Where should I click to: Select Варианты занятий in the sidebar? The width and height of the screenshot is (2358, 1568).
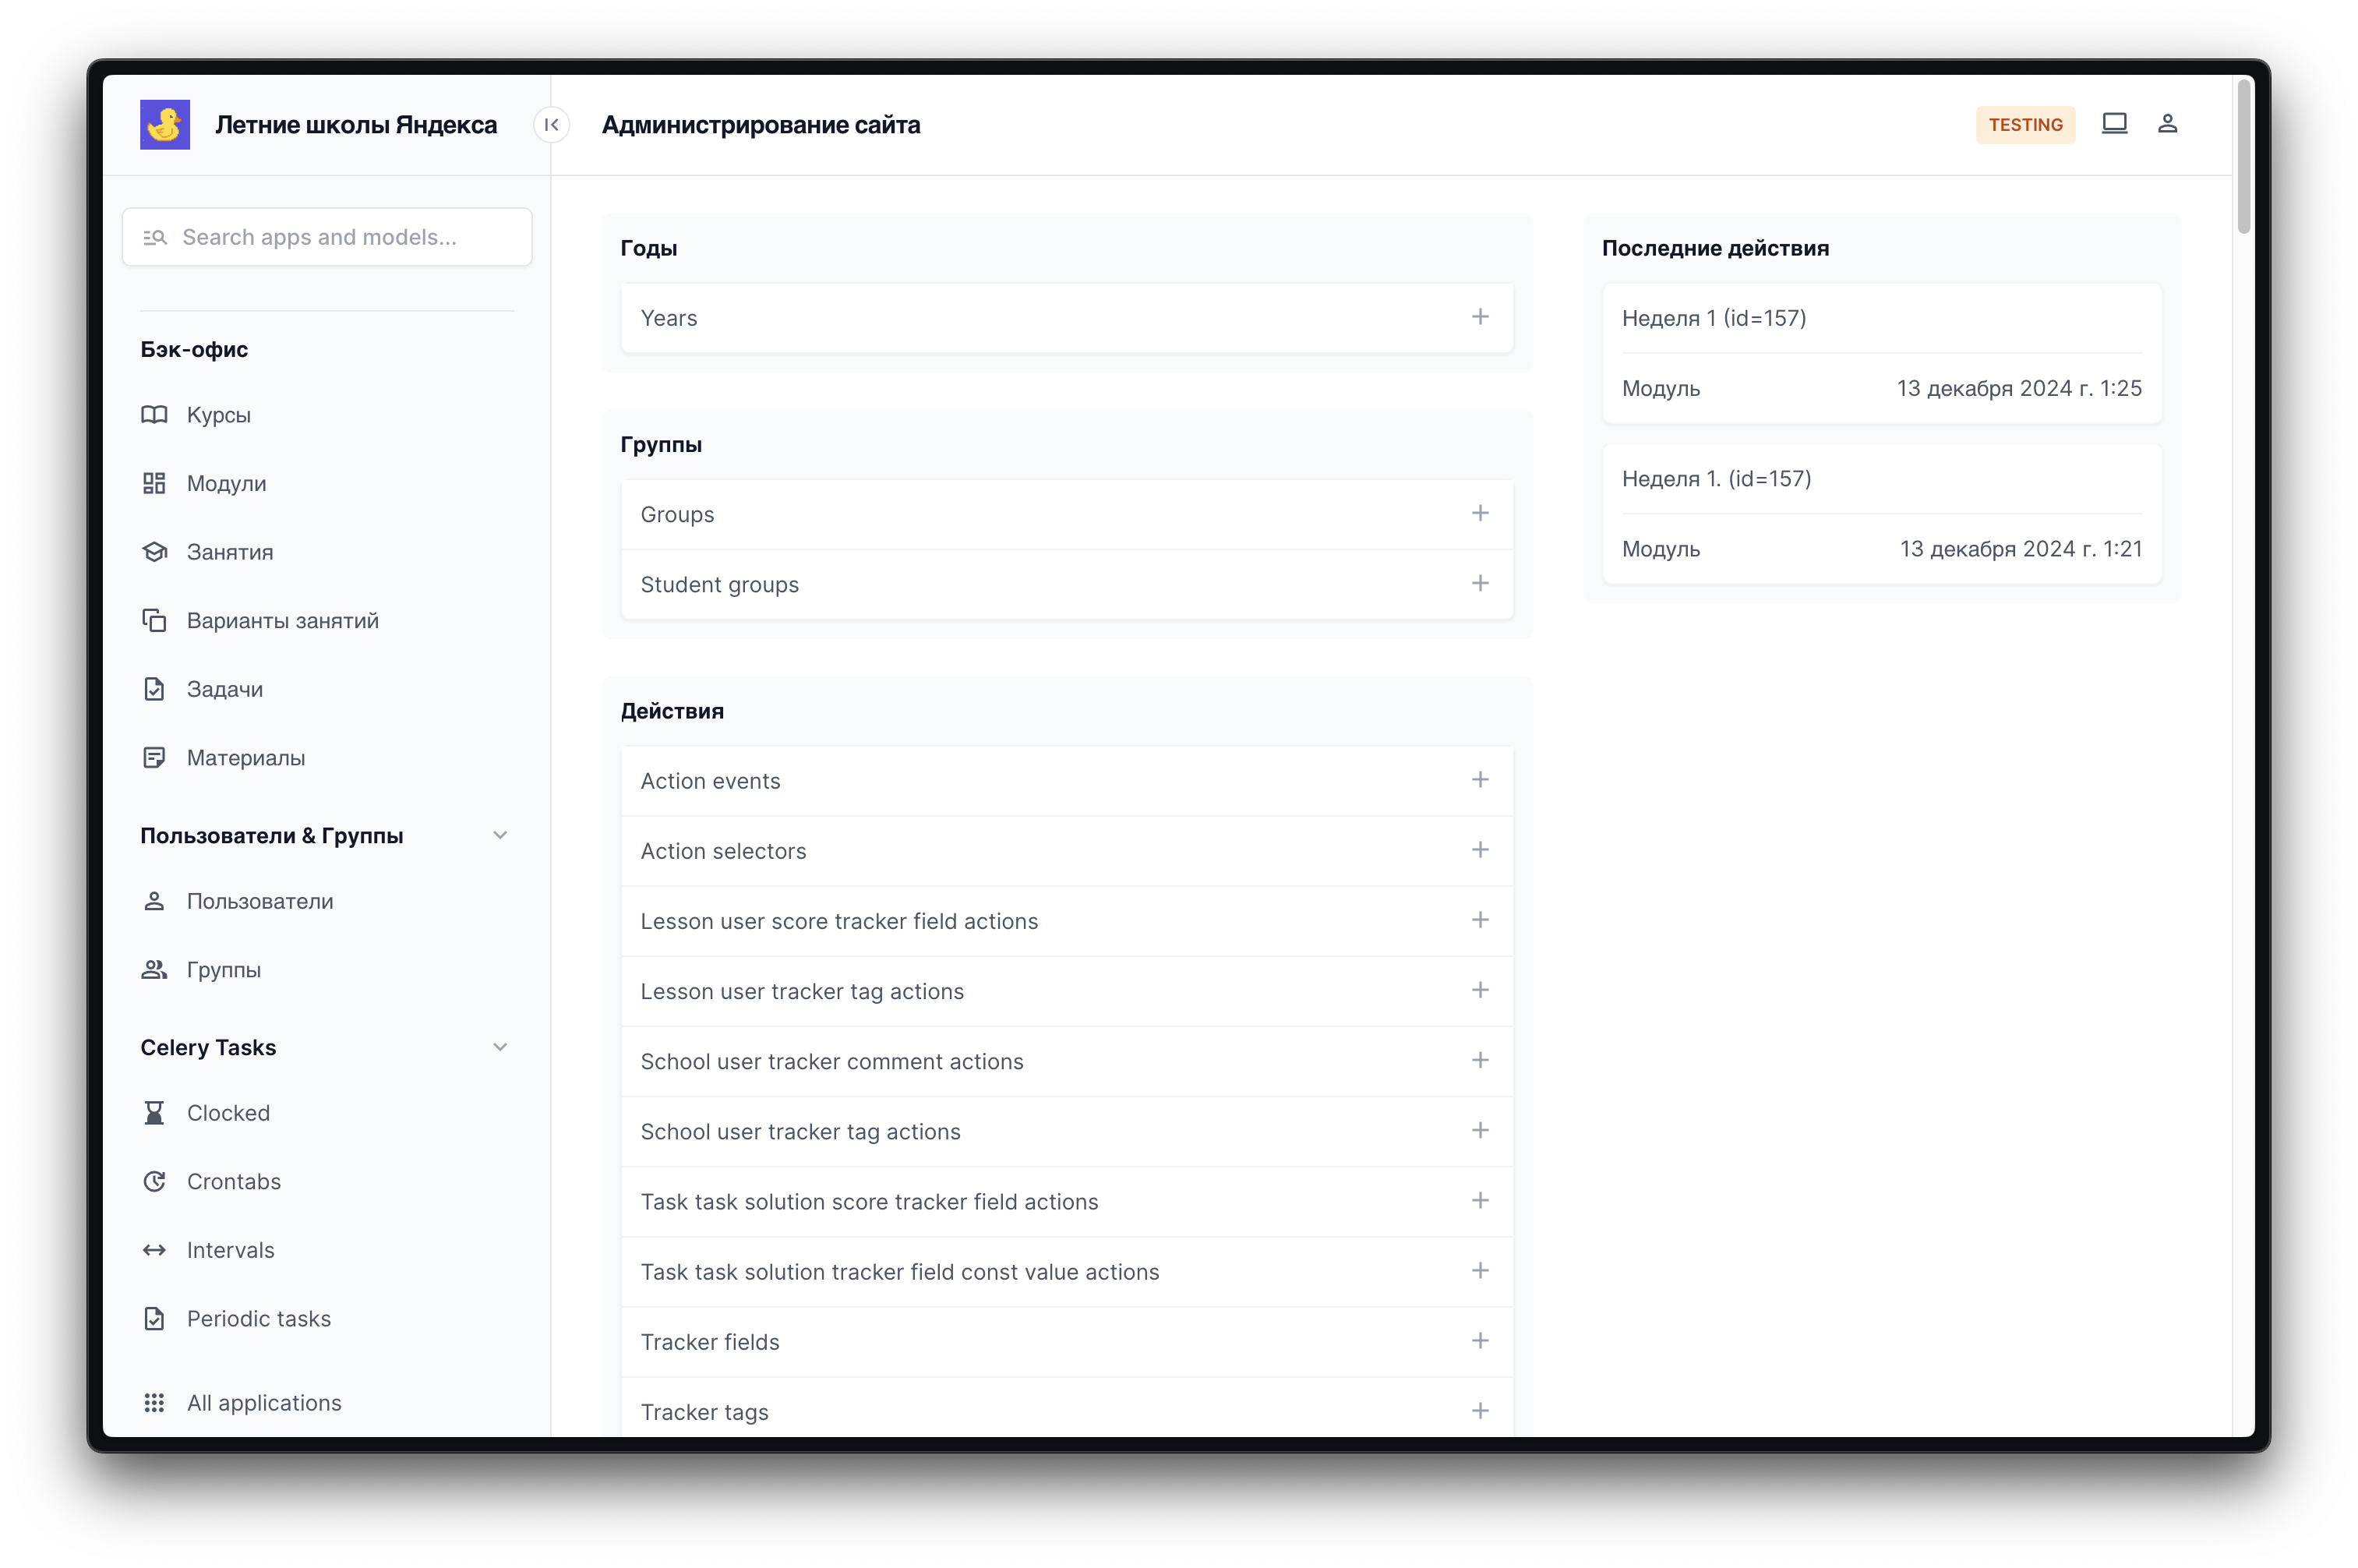283,621
